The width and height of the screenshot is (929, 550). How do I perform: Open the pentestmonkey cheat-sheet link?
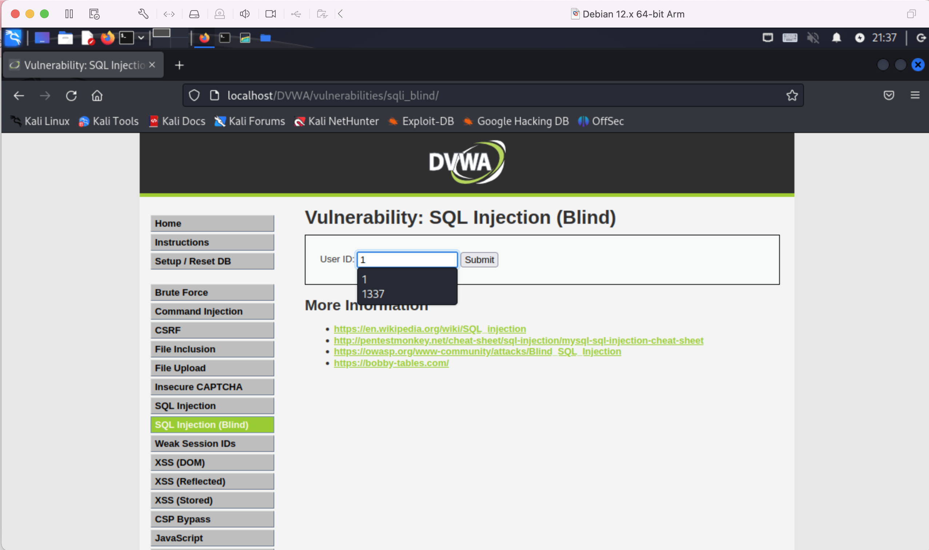coord(518,341)
